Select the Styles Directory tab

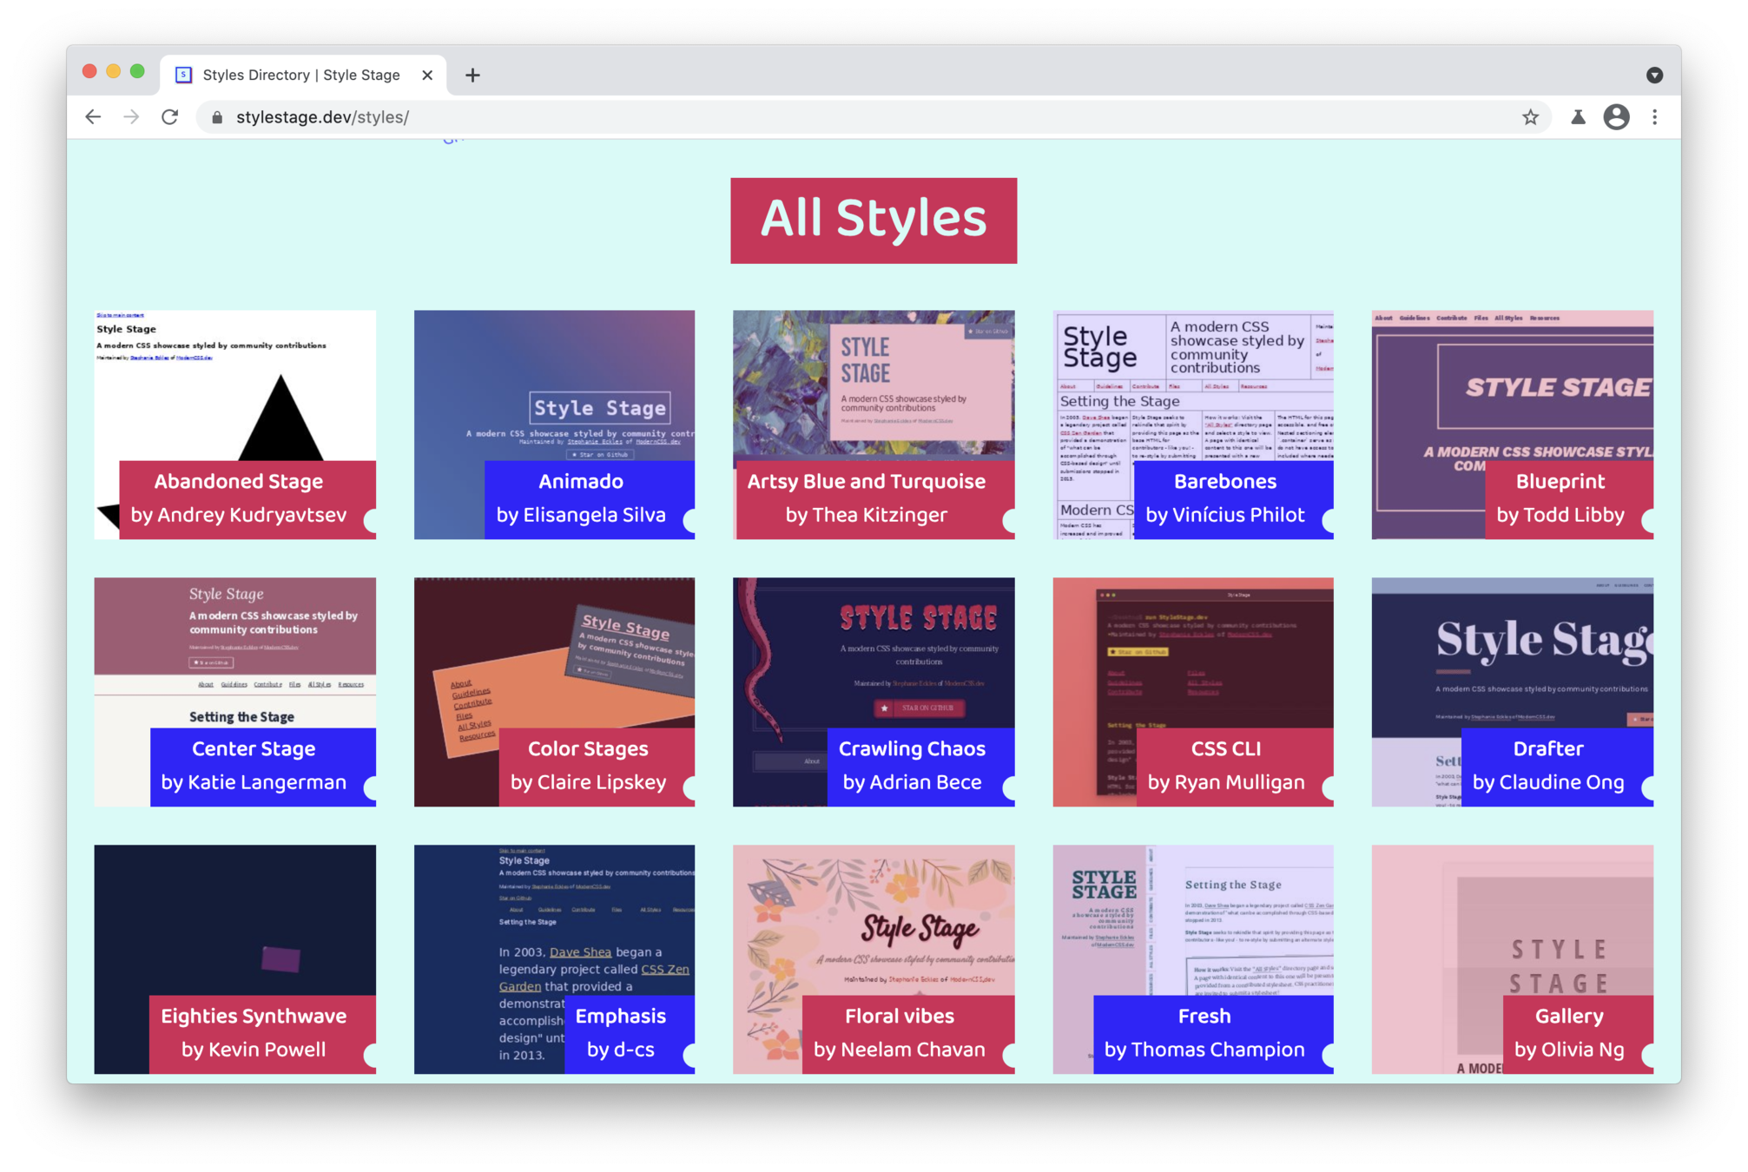pos(300,76)
